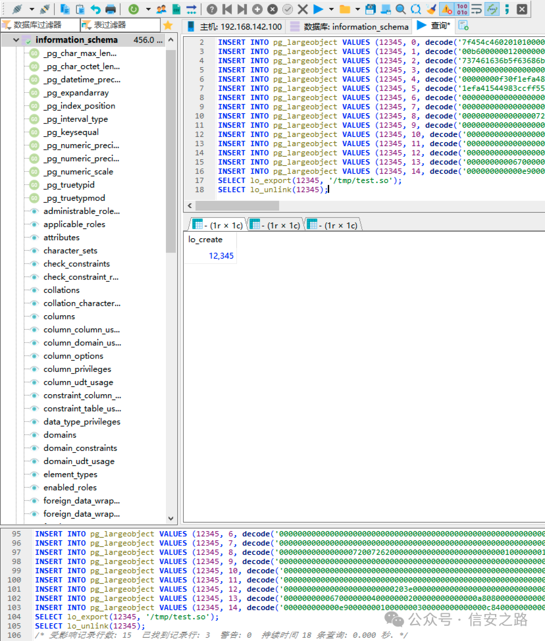Click the open folder icon

pyautogui.click(x=345, y=9)
